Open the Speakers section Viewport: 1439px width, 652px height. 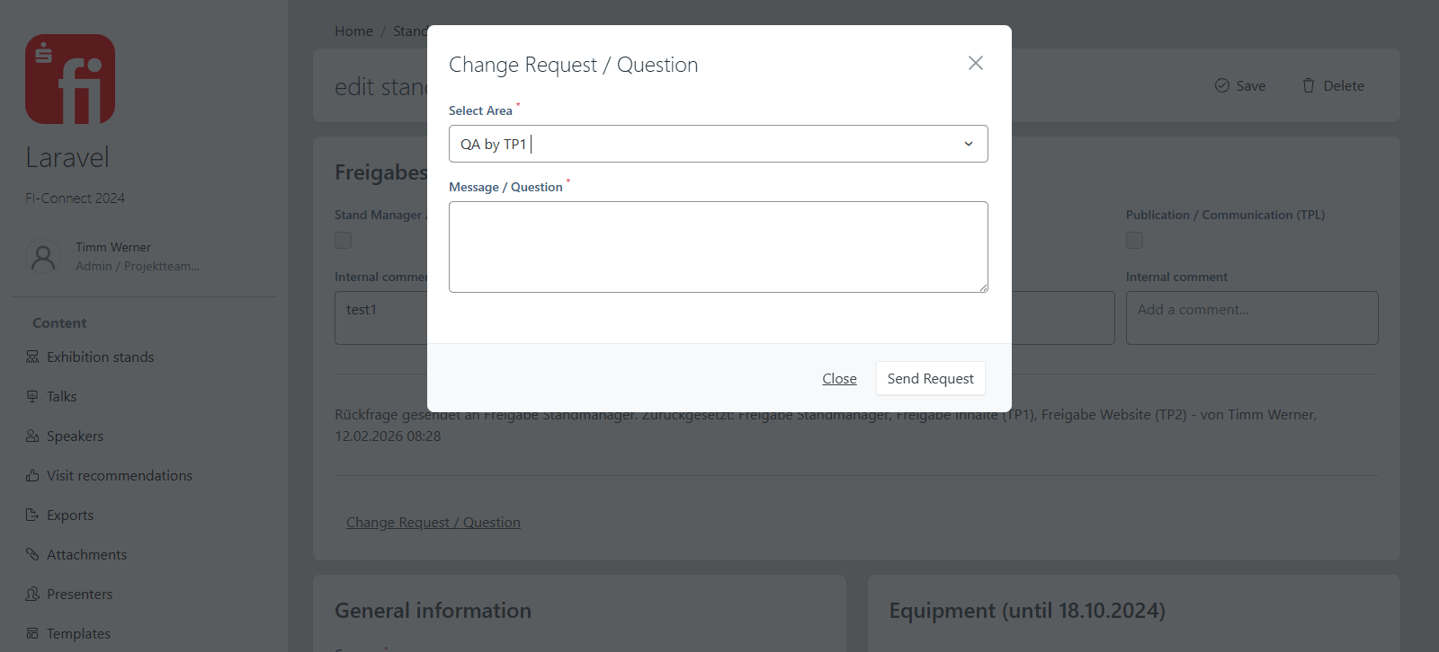76,436
